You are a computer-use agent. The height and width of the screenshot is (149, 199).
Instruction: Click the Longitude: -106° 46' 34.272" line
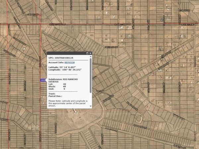pyautogui.click(x=65, y=70)
